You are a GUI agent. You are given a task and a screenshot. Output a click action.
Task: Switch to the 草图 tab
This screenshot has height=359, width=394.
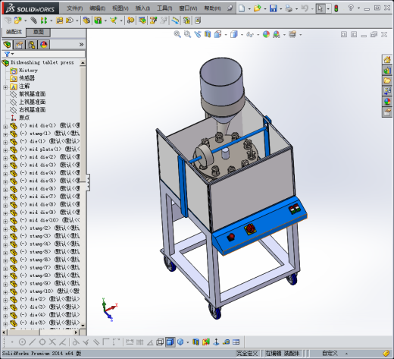pyautogui.click(x=39, y=32)
